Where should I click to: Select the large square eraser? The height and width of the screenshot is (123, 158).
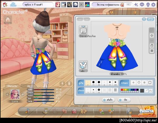(x=150, y=83)
